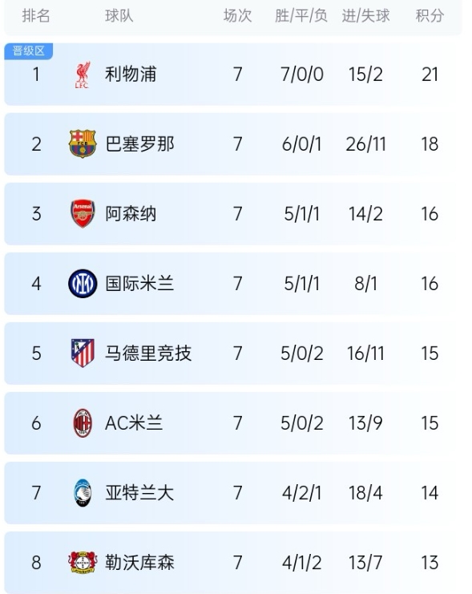Click the Atletico Madrid club crest
472x594 pixels.
tap(83, 353)
